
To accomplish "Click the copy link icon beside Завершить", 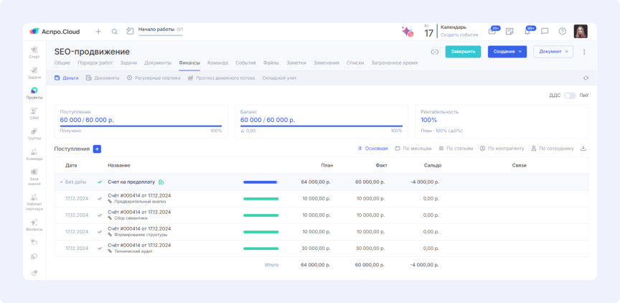I will point(434,52).
